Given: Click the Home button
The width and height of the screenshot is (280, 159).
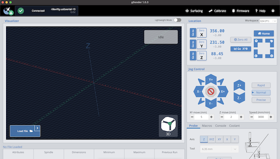Looking at the screenshot, I should pos(264,33).
